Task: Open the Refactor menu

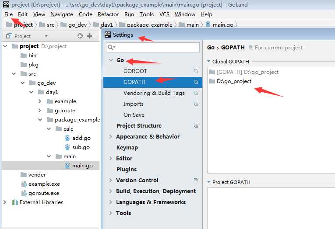Action: coord(108,14)
